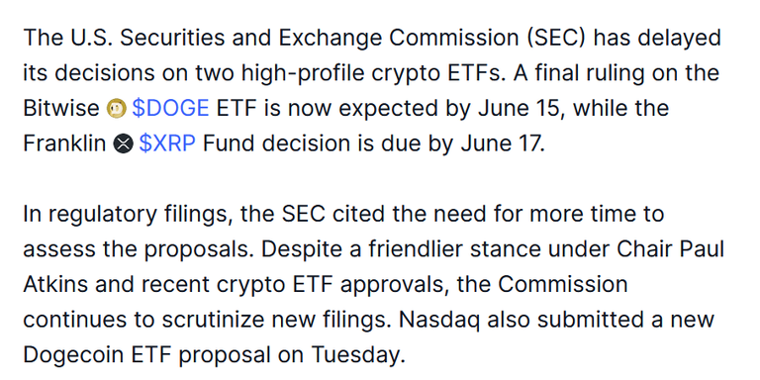Screen dimensions: 760x380
Task: Click the word "Tuesday." ending the article
Action: (357, 356)
